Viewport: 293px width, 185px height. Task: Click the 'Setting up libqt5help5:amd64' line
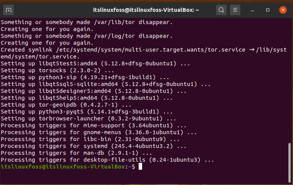[87, 98]
